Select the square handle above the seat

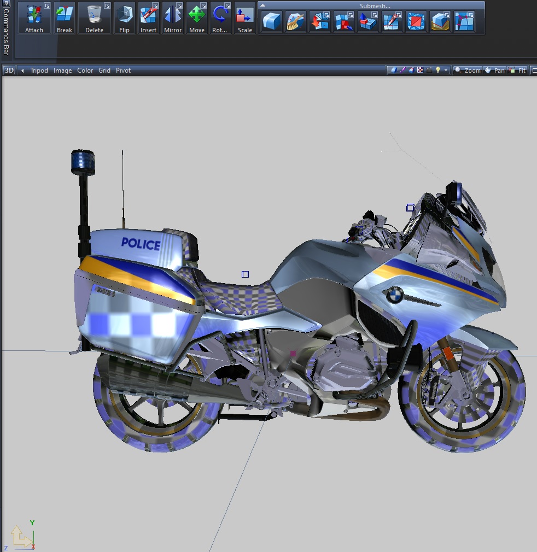pyautogui.click(x=245, y=274)
